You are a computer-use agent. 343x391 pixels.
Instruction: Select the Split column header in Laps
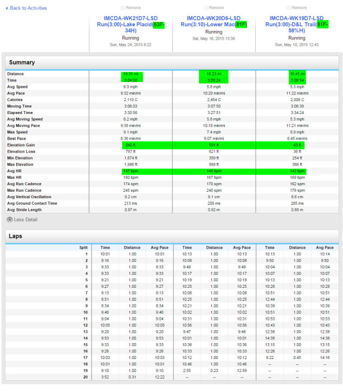pos(83,247)
